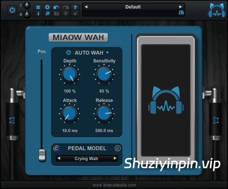228x189 pixels.
Task: Open the main menu hamburger icon
Action: pyautogui.click(x=38, y=7)
